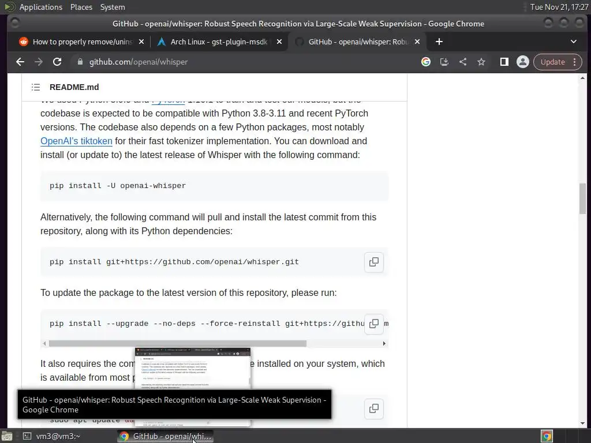This screenshot has width=591, height=443.
Task: Copy the sudo apt update command
Action: click(374, 408)
